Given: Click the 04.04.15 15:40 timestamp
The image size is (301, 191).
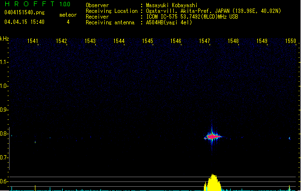Looking at the screenshot, I should pos(24,22).
